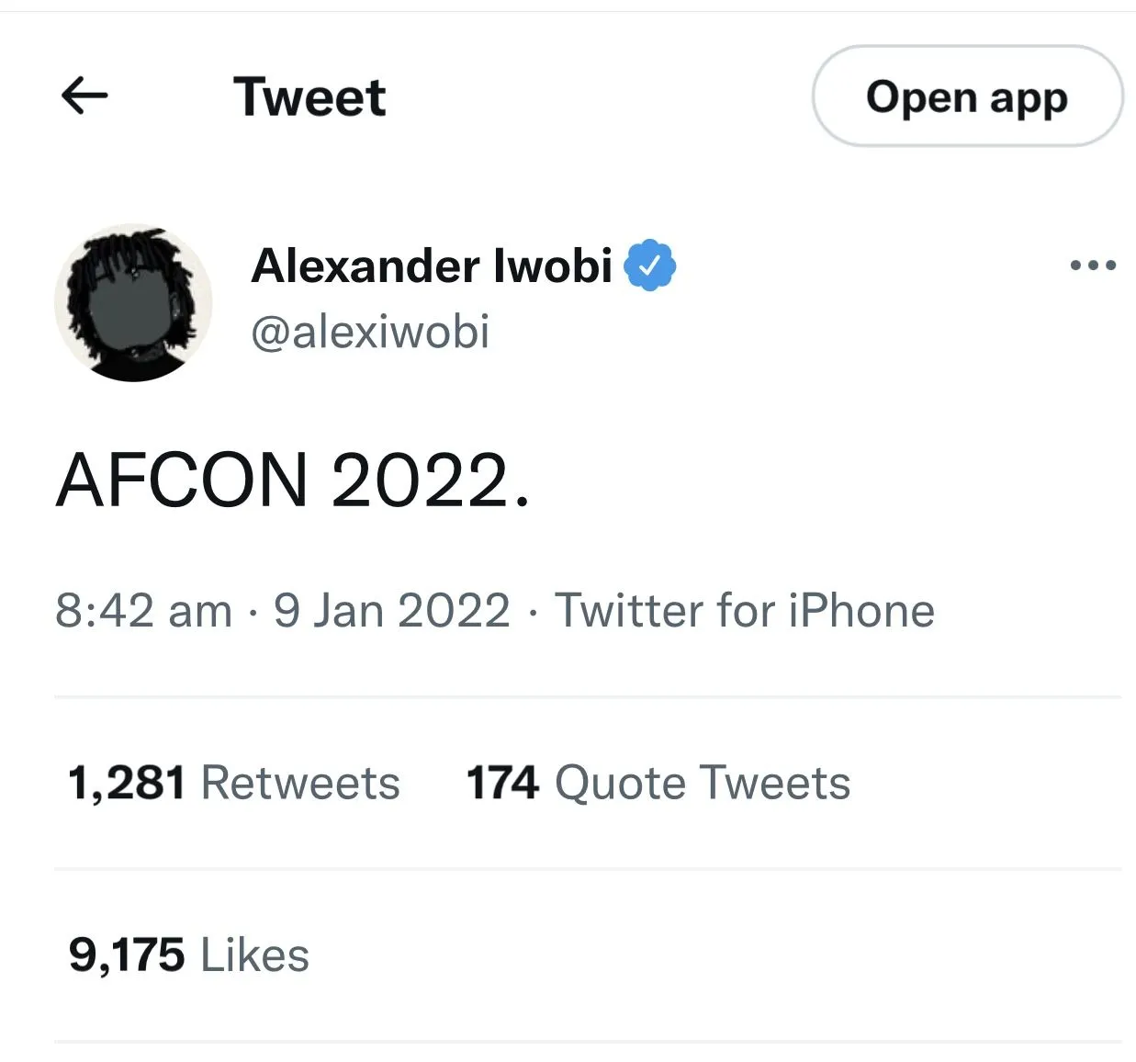Click the 2022 text in the tweet body
The height and width of the screenshot is (1062, 1136).
pos(421,480)
